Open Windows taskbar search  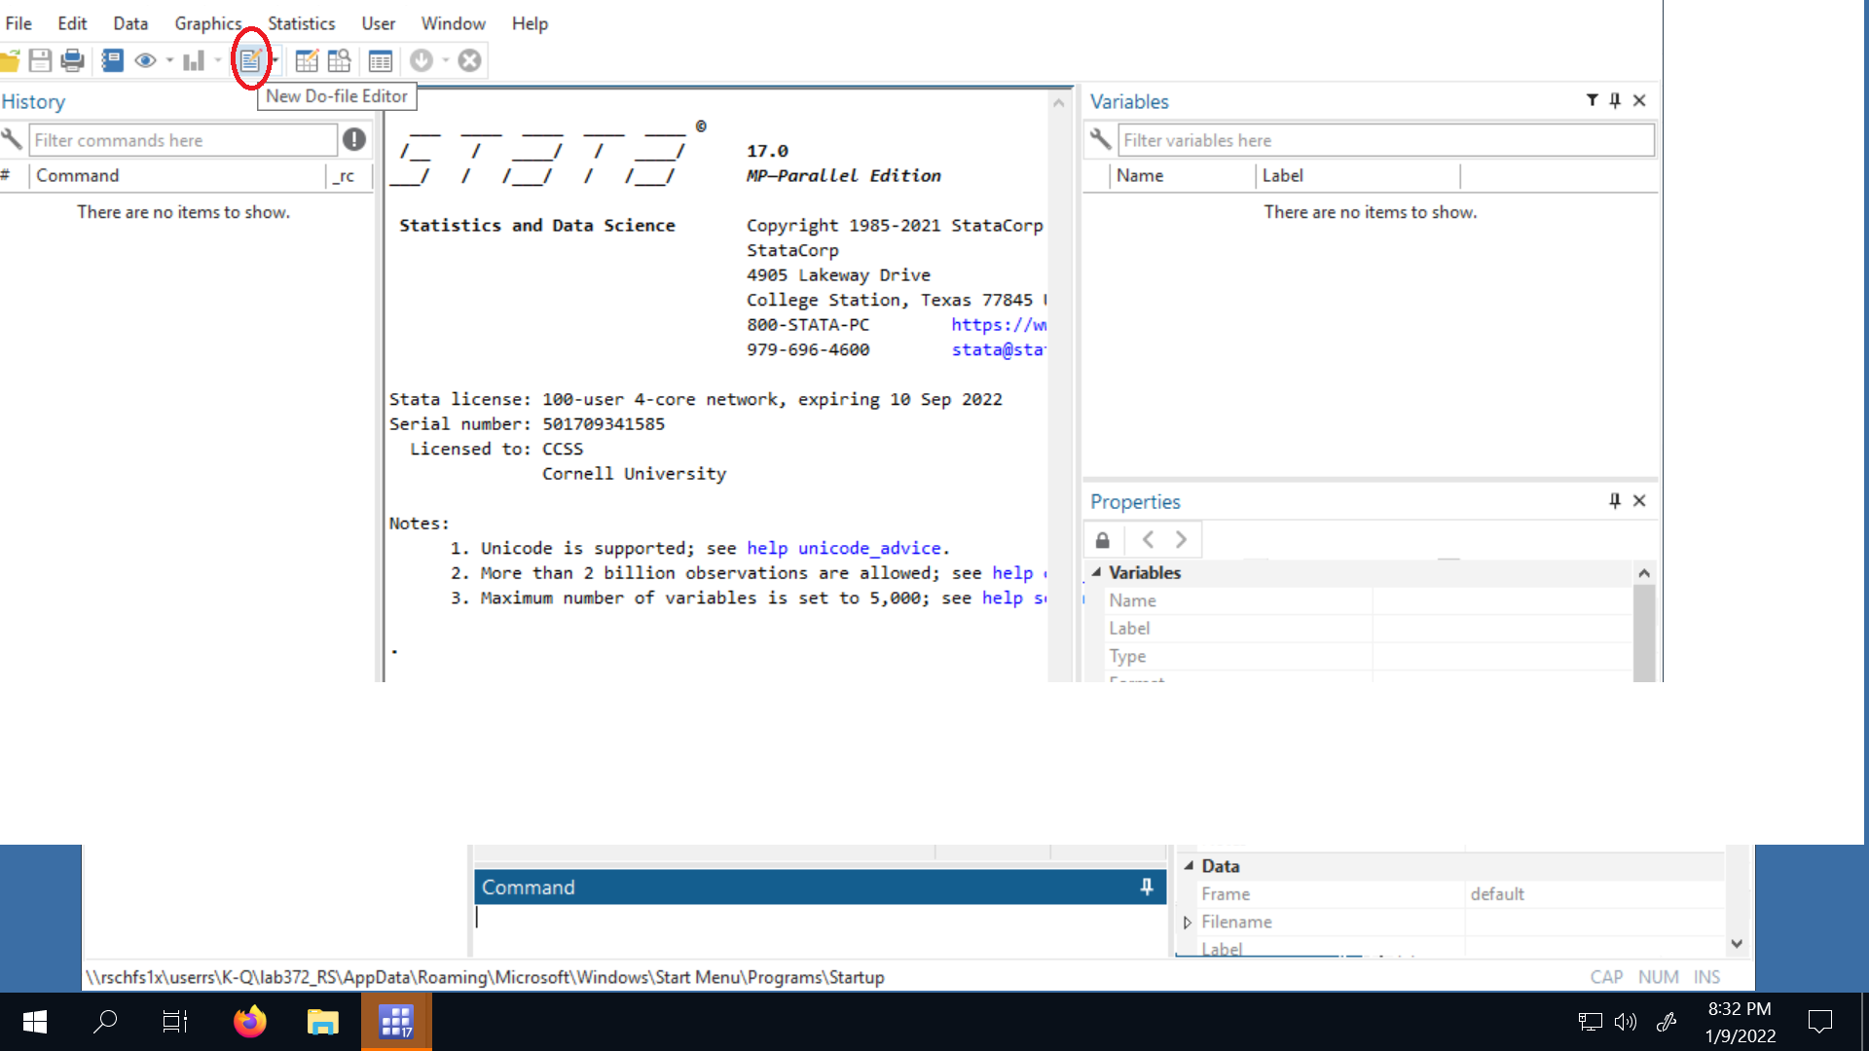105,1021
